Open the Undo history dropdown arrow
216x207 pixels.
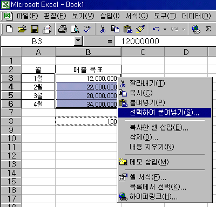165,29
